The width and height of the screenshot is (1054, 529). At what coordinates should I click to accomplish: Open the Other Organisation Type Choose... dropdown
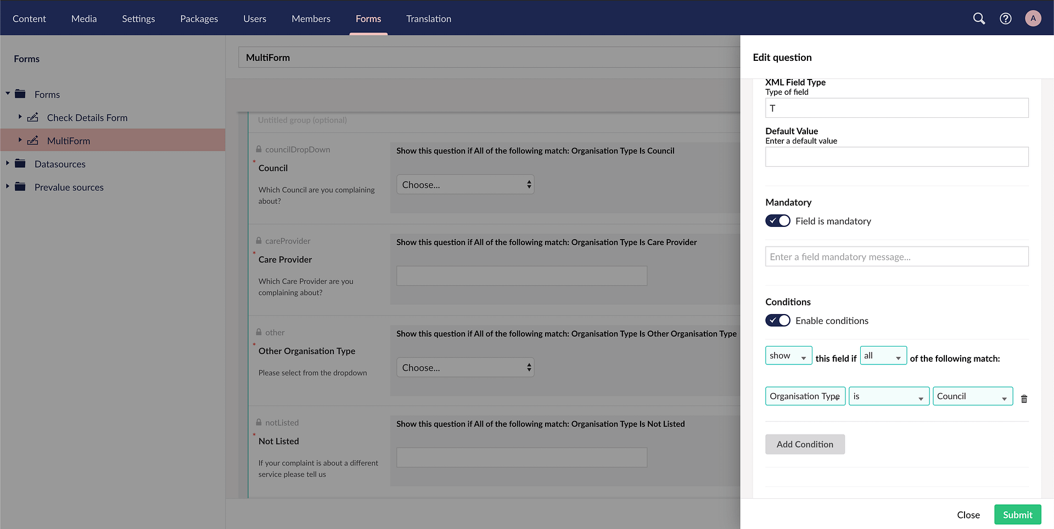click(x=466, y=368)
